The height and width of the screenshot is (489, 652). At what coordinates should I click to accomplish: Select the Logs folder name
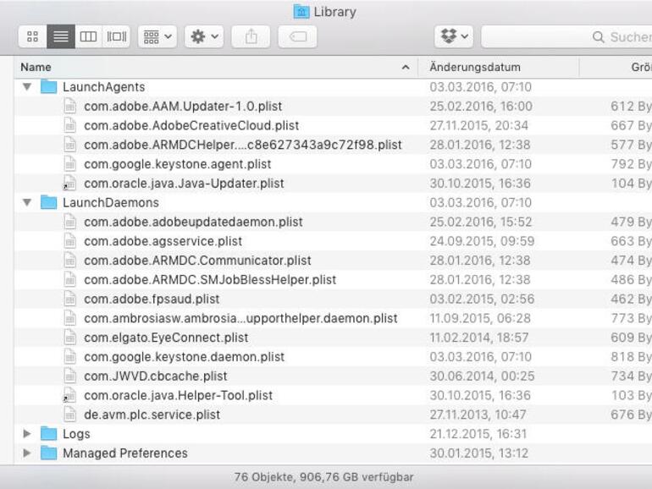coord(76,434)
